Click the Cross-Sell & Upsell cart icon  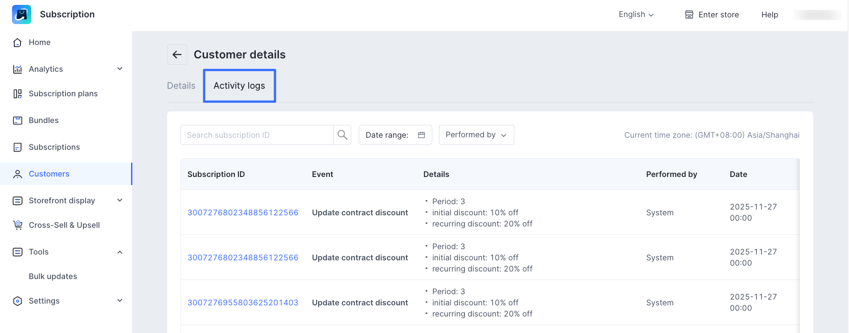17,225
